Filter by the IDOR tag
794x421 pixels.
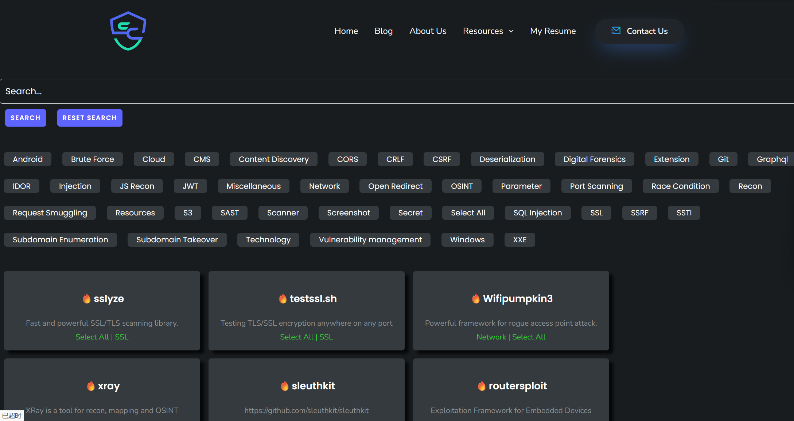22,186
